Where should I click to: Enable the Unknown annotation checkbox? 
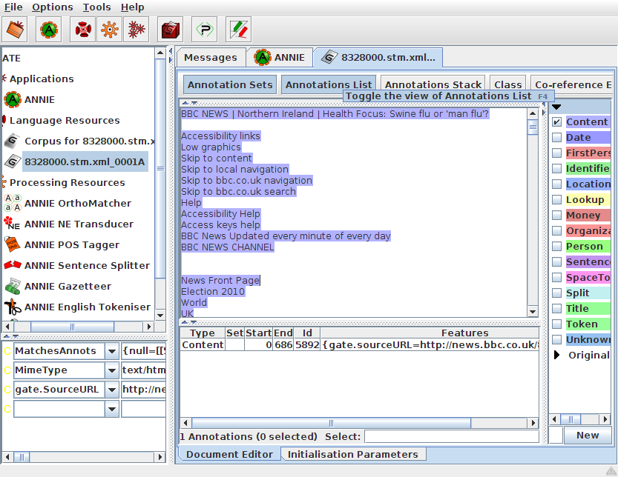(x=556, y=340)
